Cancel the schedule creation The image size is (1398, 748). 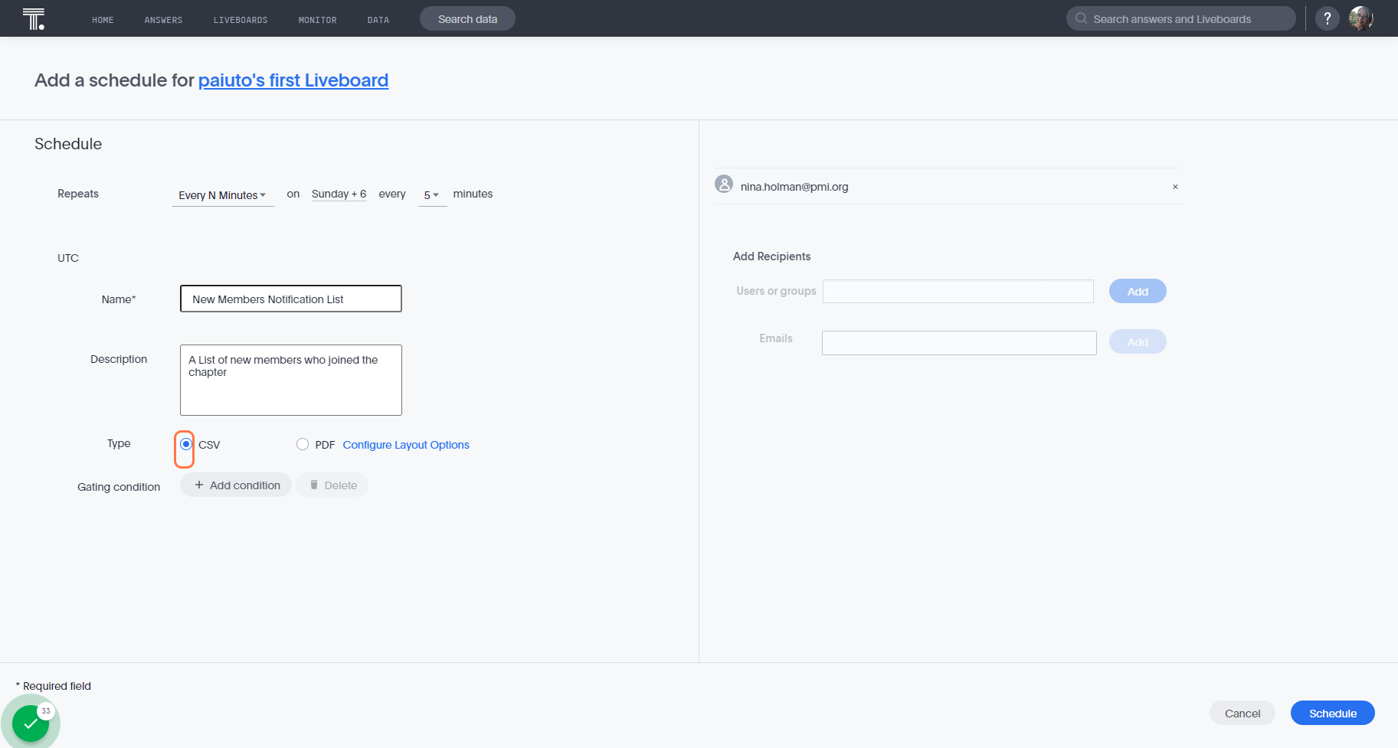1242,713
